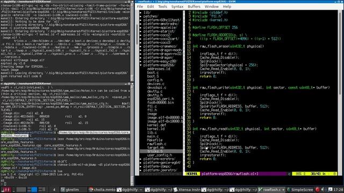The image size is (344, 193).
Task: Select platform-easy-z80/ in the file tree
Action: click(x=160, y=62)
